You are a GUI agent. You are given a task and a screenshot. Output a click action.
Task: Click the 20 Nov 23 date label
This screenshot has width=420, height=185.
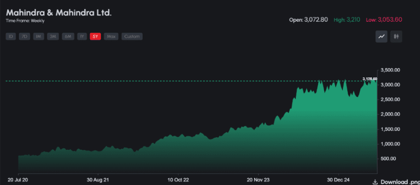[258, 179]
